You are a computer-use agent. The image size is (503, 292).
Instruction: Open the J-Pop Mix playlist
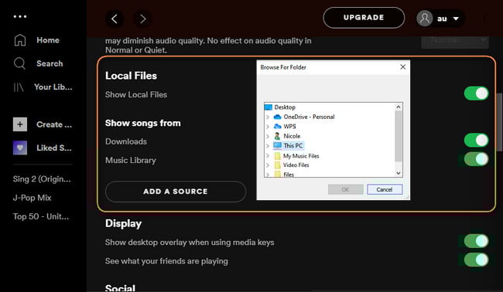(x=32, y=198)
